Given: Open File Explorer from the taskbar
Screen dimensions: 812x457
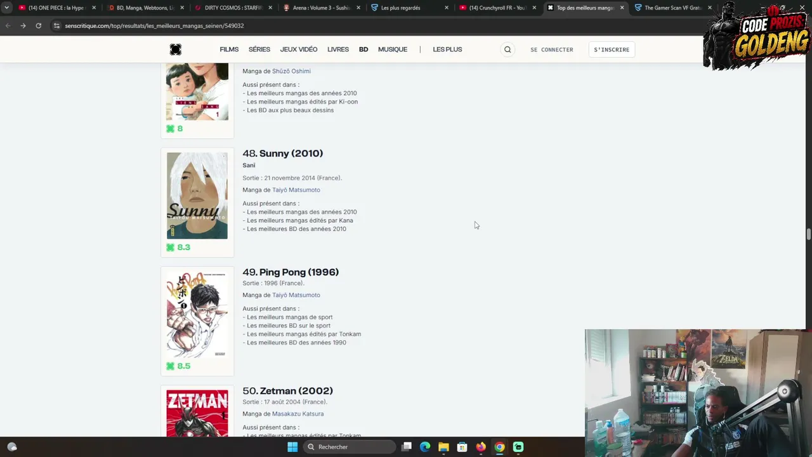Looking at the screenshot, I should (443, 447).
